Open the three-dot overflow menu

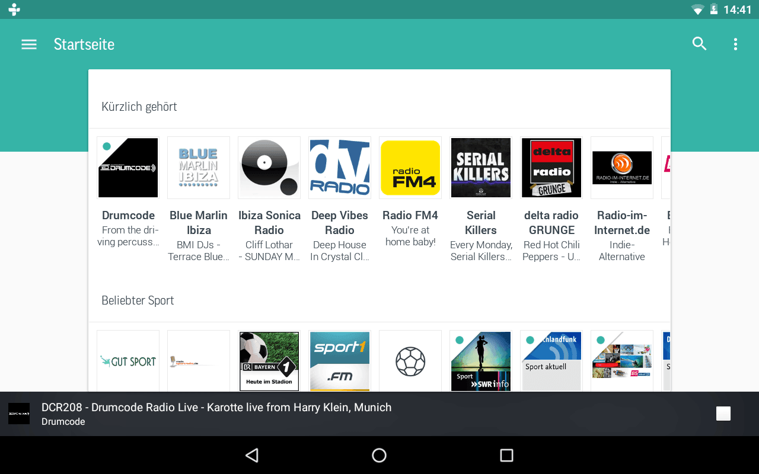pyautogui.click(x=735, y=44)
